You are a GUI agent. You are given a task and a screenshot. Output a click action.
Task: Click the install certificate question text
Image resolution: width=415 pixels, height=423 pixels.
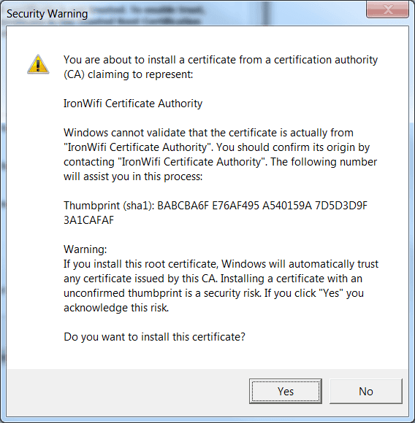click(x=154, y=337)
